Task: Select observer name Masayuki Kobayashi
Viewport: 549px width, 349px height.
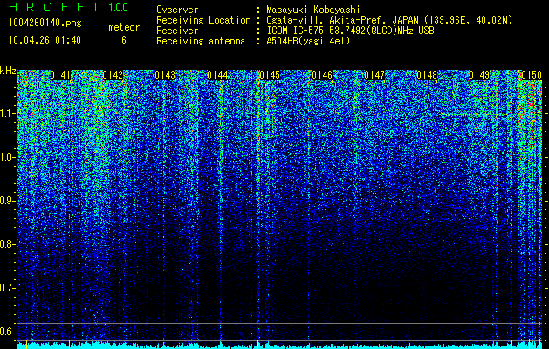Action: click(x=312, y=10)
